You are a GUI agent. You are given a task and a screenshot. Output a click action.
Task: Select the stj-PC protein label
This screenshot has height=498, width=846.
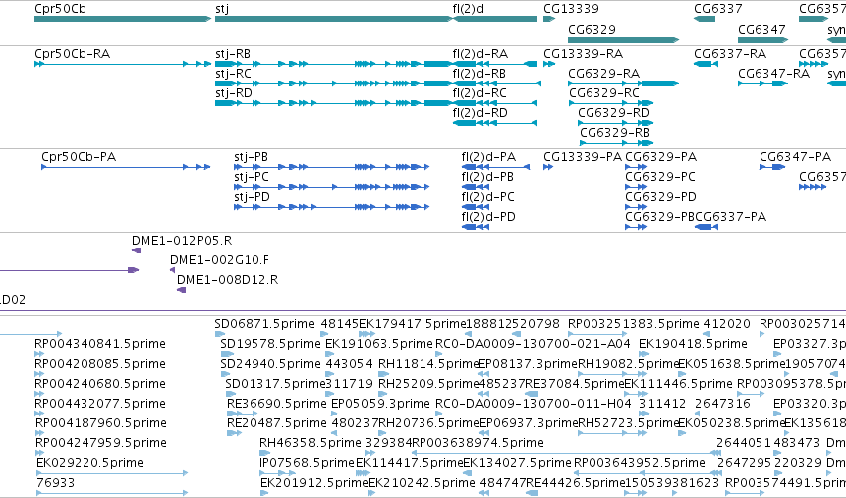[x=252, y=177]
